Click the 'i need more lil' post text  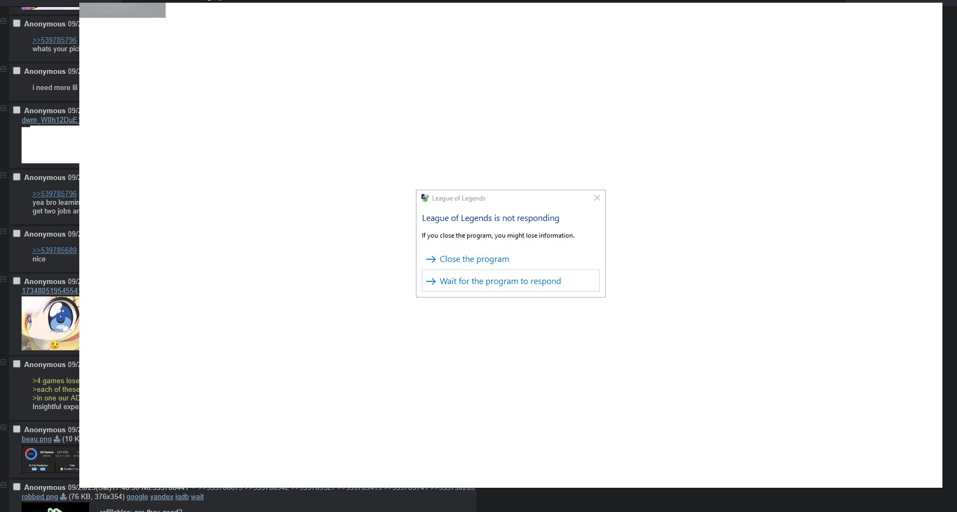pos(55,87)
